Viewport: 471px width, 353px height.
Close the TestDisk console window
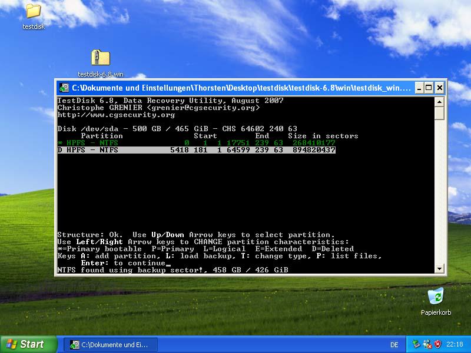pyautogui.click(x=439, y=88)
